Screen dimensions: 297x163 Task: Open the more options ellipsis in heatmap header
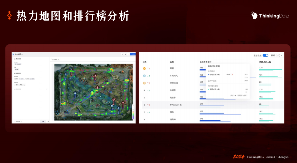click(128, 54)
